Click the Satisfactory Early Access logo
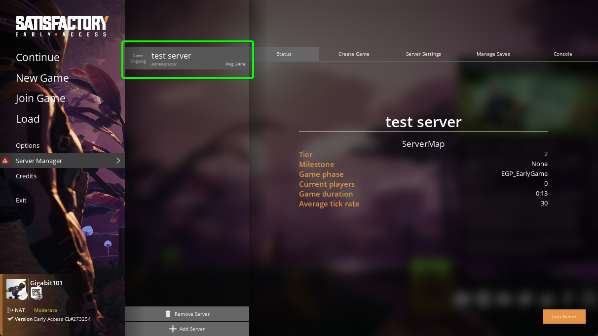 click(62, 26)
